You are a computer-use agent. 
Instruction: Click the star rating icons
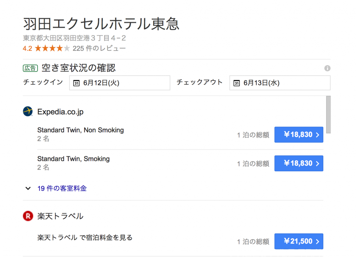pyautogui.click(x=52, y=48)
